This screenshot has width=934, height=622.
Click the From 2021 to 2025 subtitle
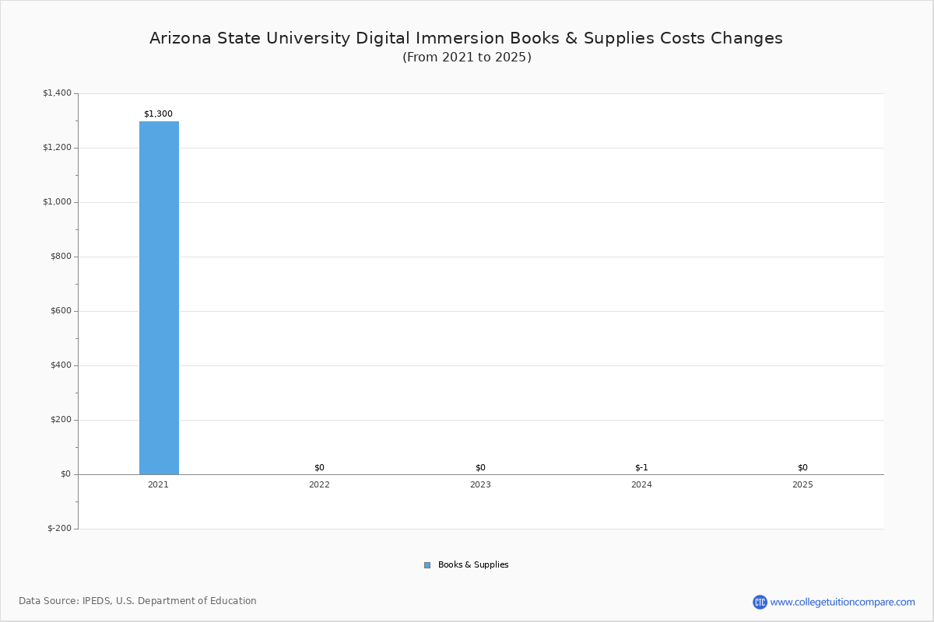pos(466,57)
